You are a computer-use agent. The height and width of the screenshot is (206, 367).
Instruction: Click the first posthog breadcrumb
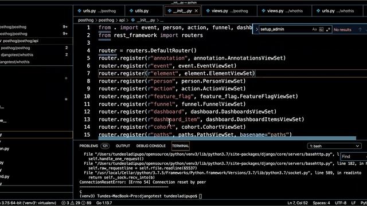[85, 20]
